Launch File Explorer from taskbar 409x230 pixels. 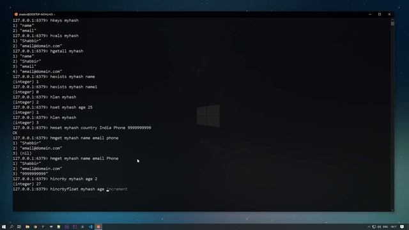tap(27, 227)
